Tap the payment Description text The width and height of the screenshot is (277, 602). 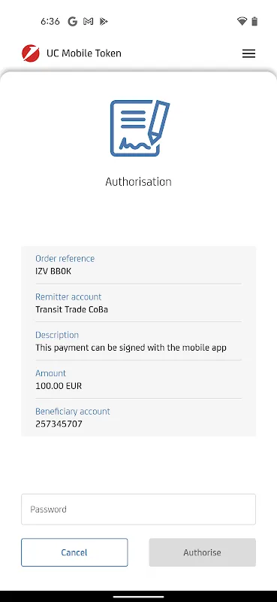coord(131,348)
